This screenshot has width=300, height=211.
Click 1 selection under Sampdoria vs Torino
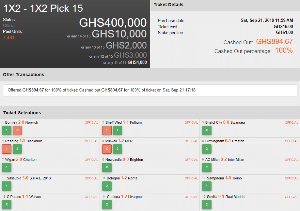(x=207, y=186)
